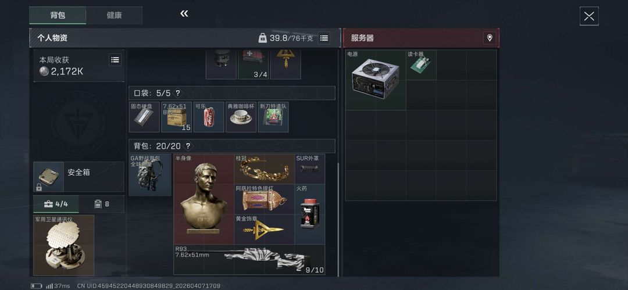
Task: Select the 黄金饰章 golden emblem item
Action: click(x=265, y=230)
